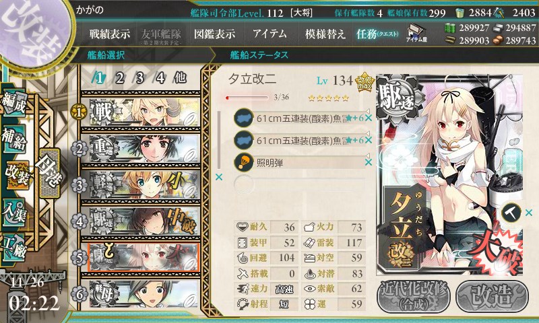Remove all equipment with the left X
539x323 pixels.
[x=218, y=177]
